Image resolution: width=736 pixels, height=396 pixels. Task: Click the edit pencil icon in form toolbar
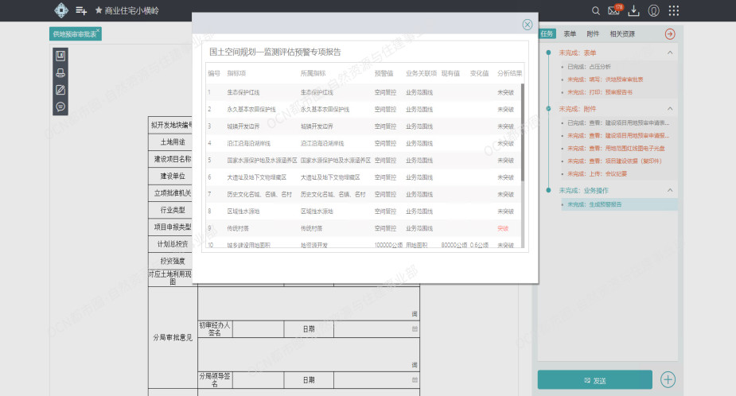pyautogui.click(x=60, y=89)
